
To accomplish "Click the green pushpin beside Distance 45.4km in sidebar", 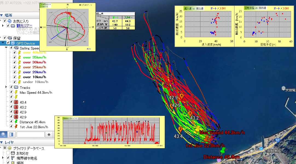I will 16,122.
